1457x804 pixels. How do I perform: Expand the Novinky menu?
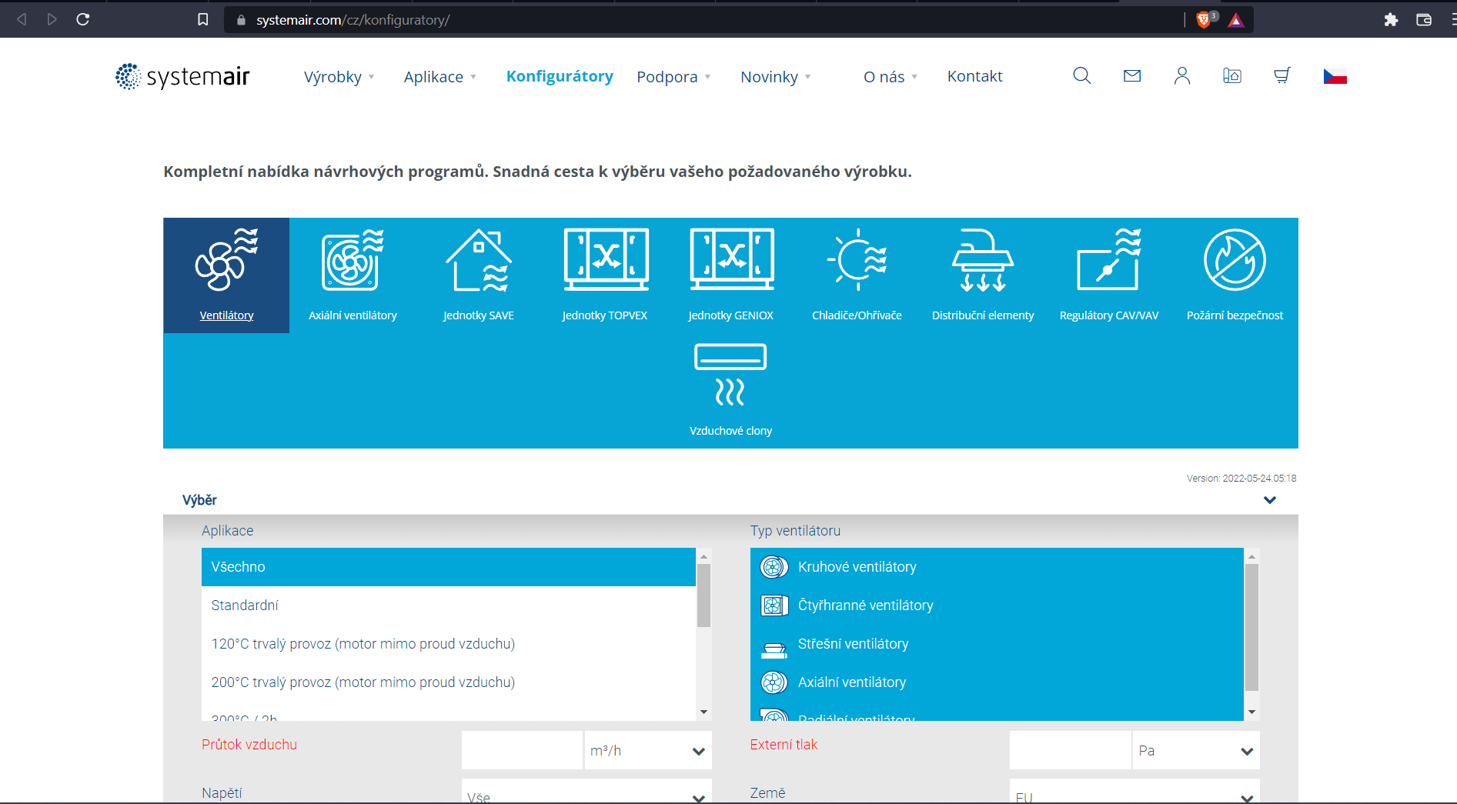click(x=776, y=77)
